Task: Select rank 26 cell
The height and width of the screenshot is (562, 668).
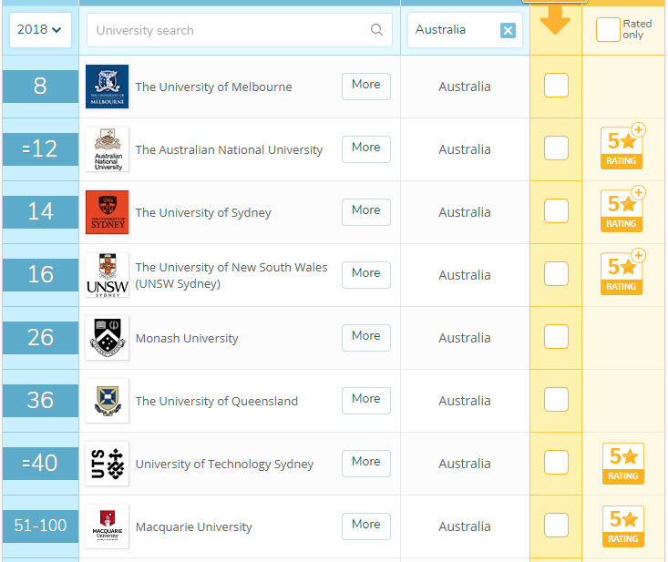Action: point(40,338)
